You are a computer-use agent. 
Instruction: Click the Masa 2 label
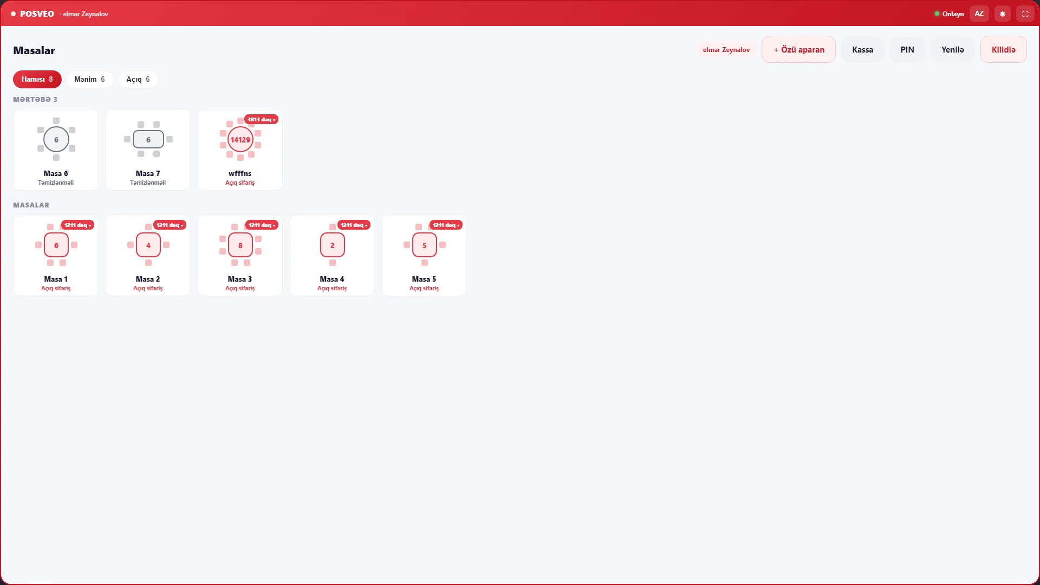coord(148,279)
